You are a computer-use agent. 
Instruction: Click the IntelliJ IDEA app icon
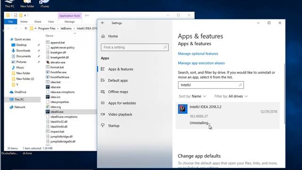tap(183, 109)
